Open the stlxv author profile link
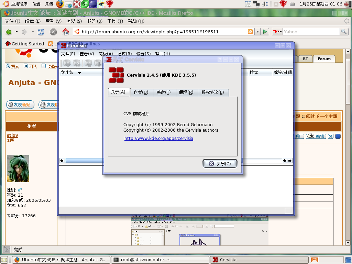This screenshot has height=264, width=352. pos(12,135)
